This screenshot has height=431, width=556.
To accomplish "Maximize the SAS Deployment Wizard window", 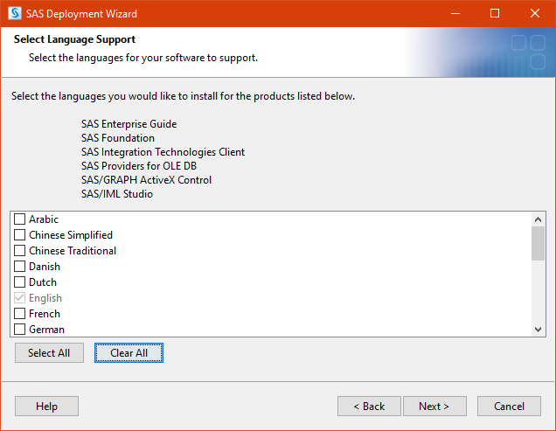I will click(x=495, y=14).
